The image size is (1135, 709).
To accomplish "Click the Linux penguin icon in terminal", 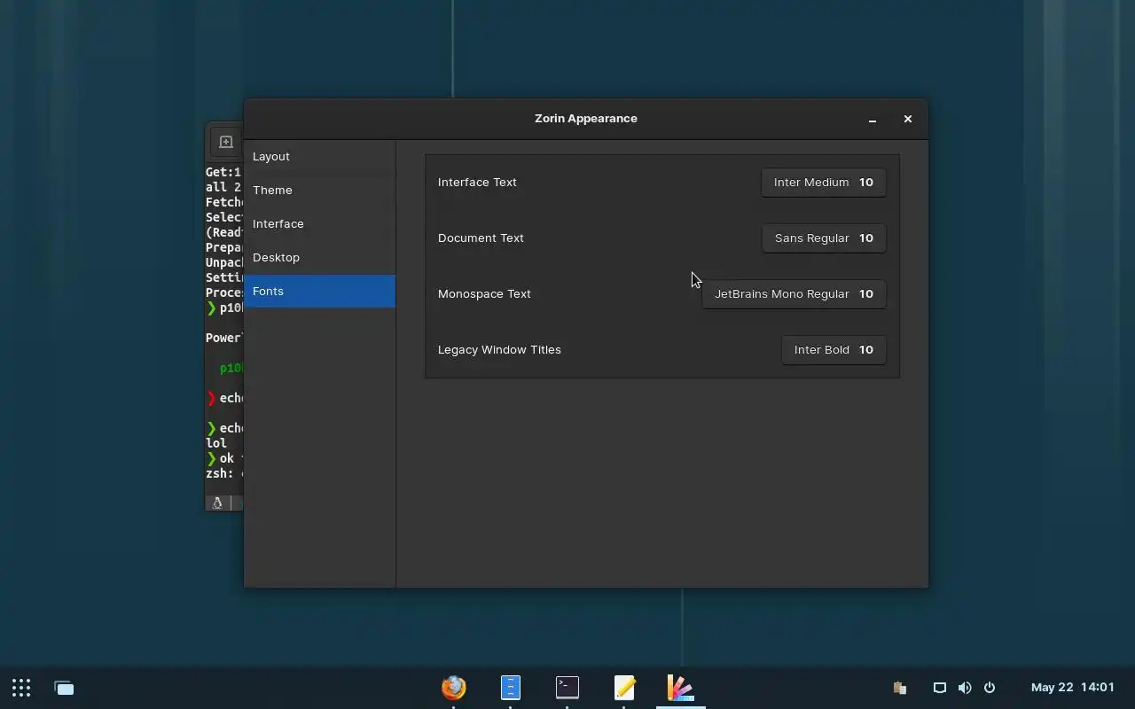I will click(217, 503).
